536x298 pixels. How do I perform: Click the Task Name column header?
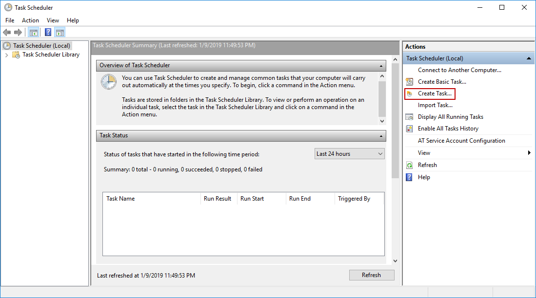pyautogui.click(x=151, y=199)
